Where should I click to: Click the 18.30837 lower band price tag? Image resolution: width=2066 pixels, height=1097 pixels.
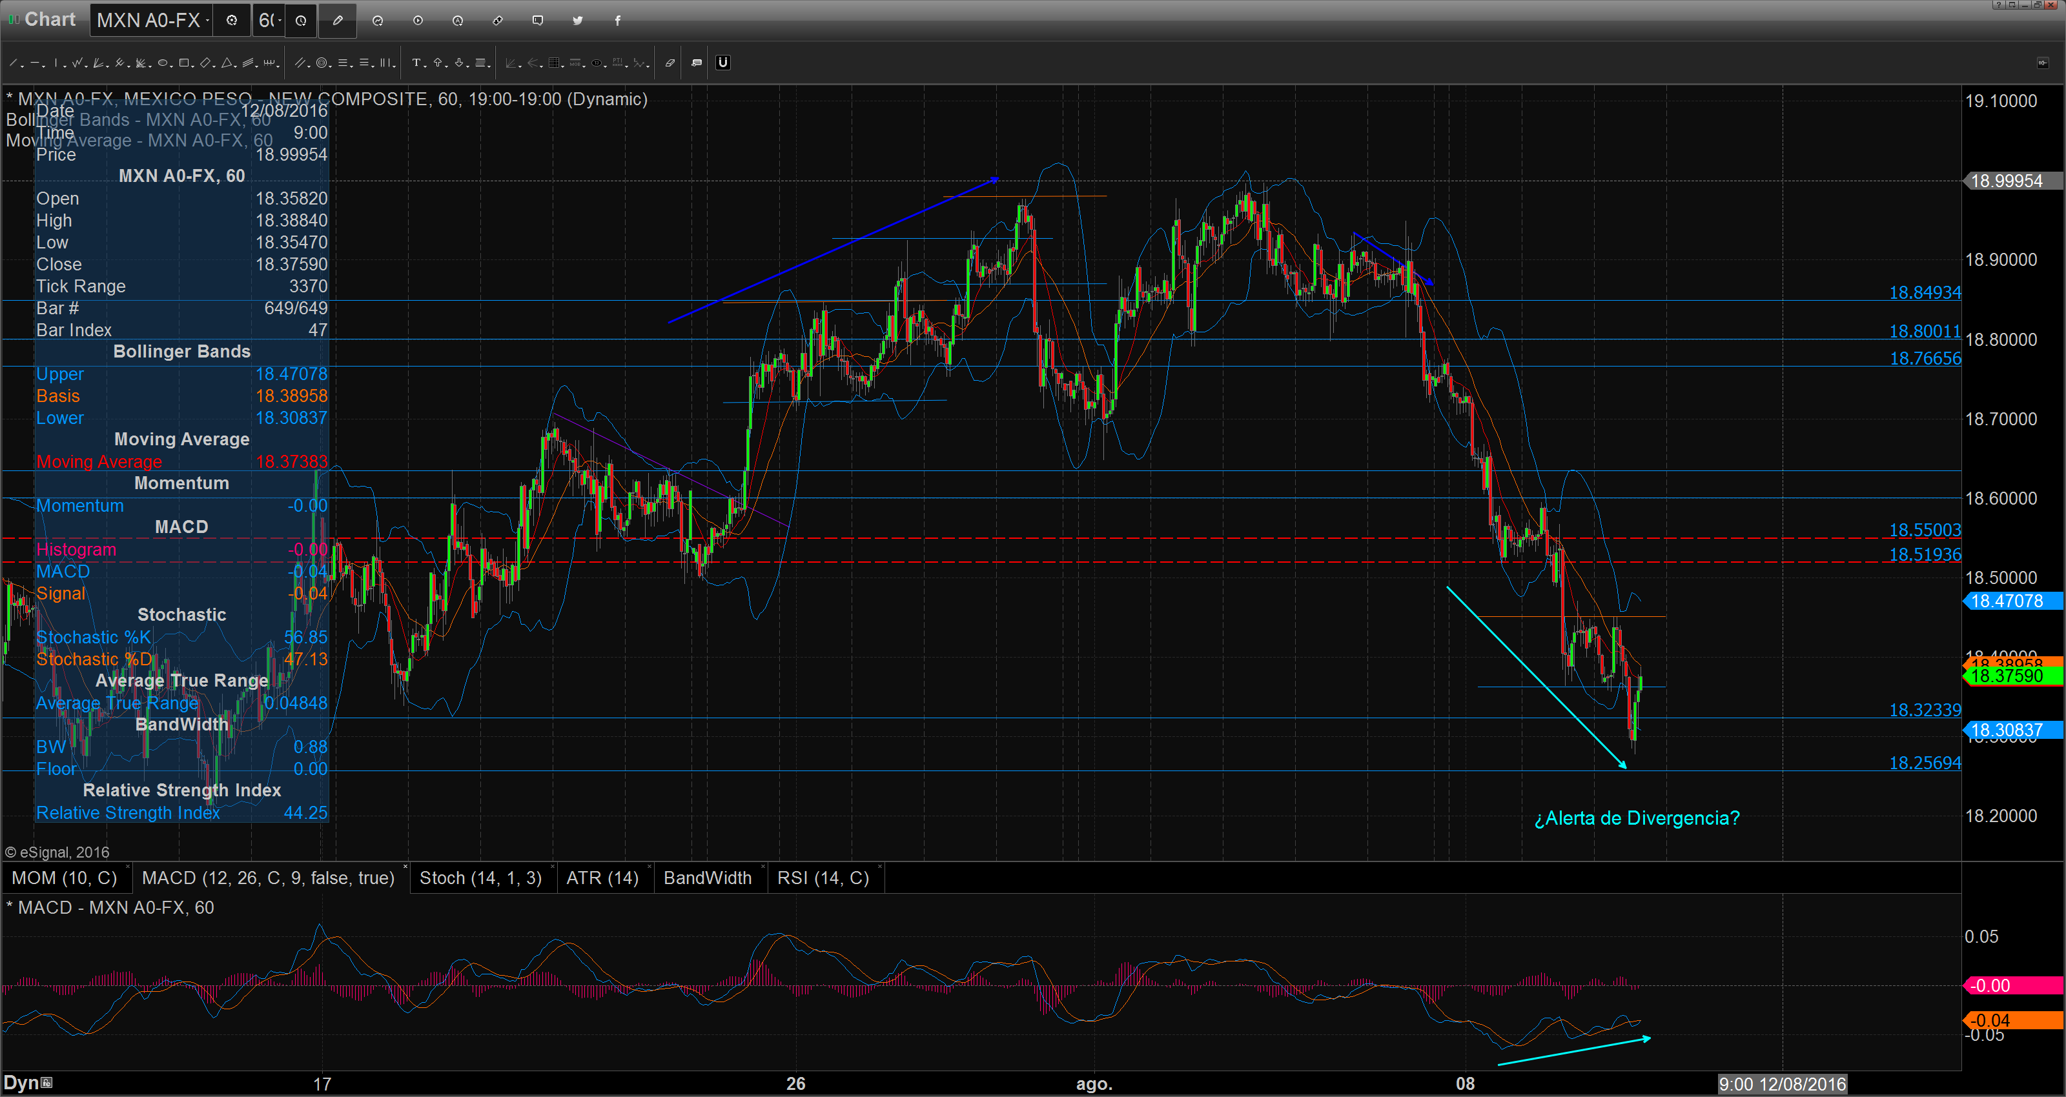point(2013,730)
